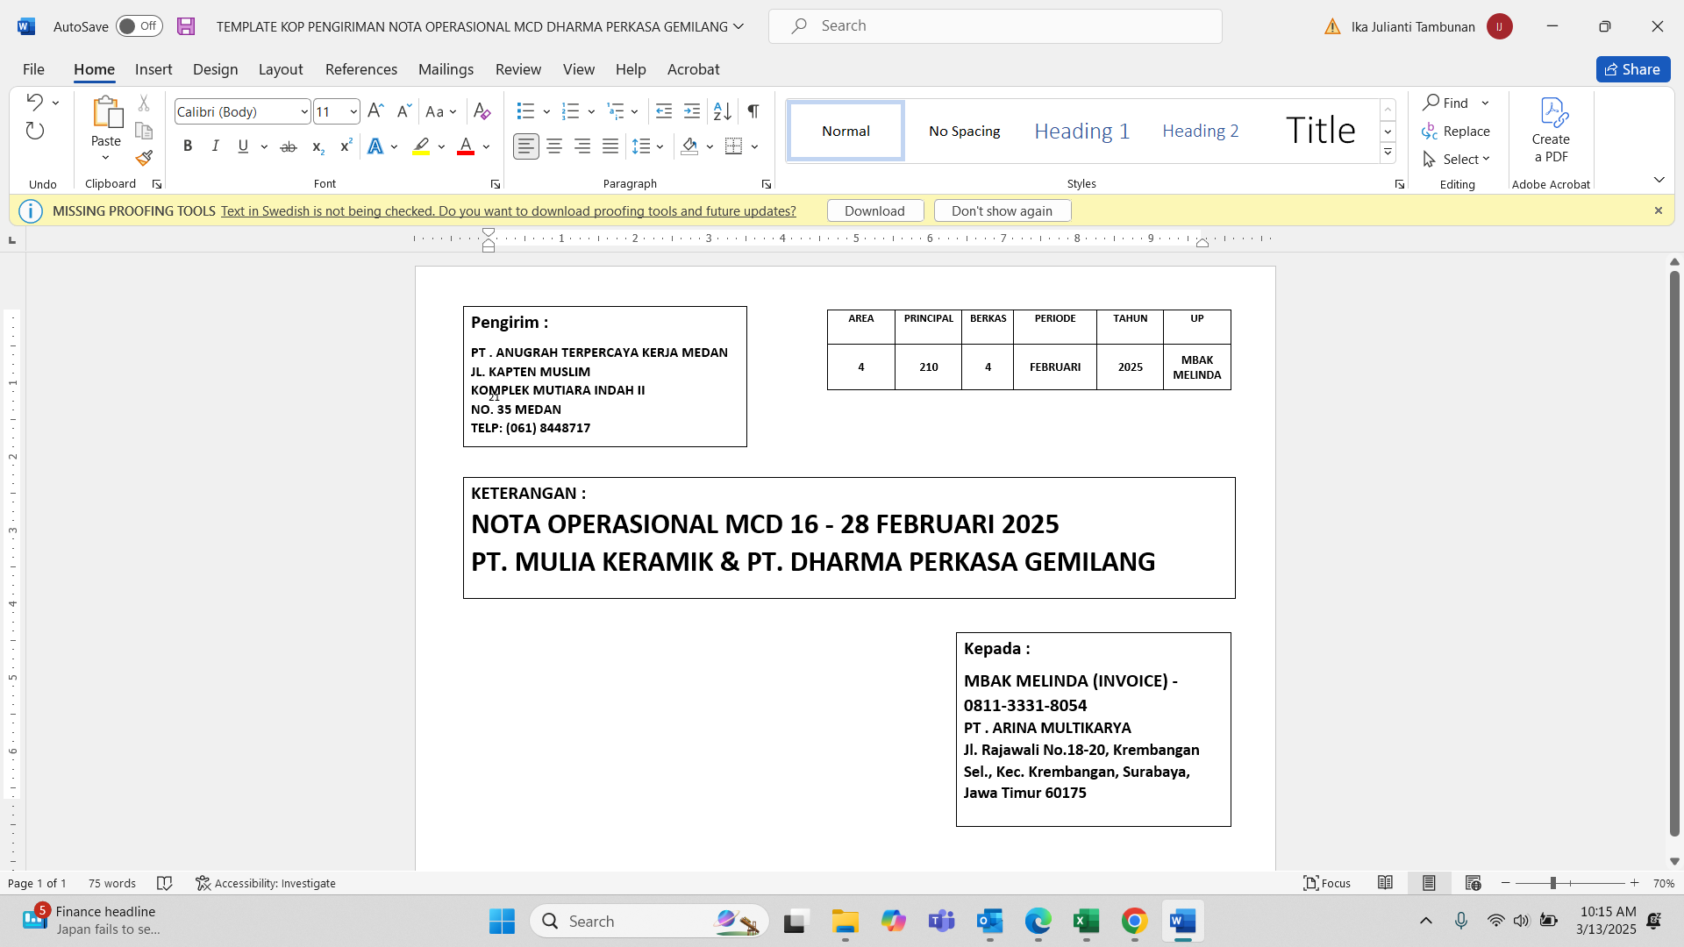The image size is (1684, 947).
Task: Open Focus mode
Action: pyautogui.click(x=1327, y=883)
